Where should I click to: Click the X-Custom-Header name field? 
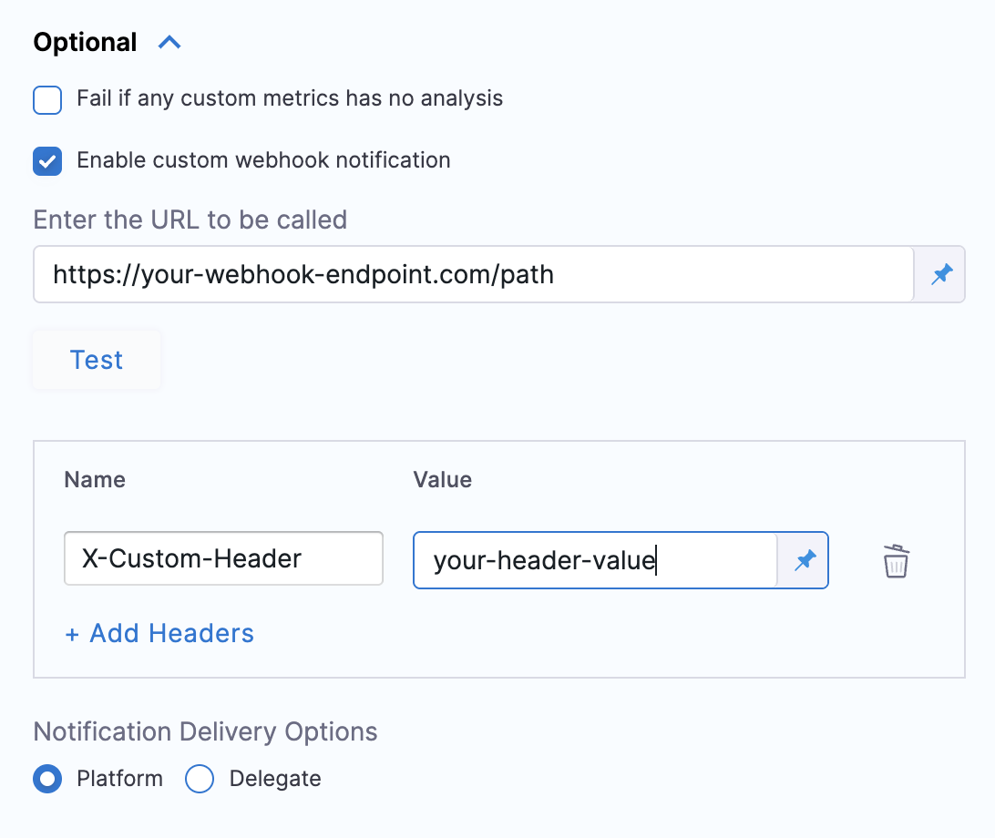tap(223, 558)
